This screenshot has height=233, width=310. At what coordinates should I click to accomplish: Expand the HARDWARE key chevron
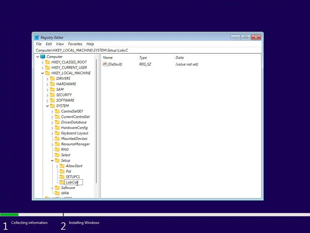pos(47,84)
